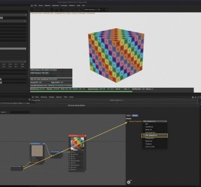Click the Diffuse input on the material node

click(x=73, y=152)
